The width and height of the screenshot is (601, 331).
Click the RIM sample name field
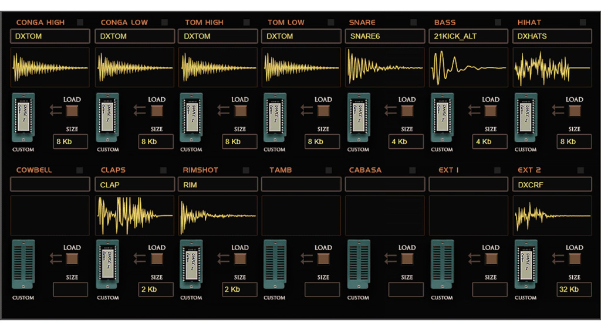[x=218, y=185]
